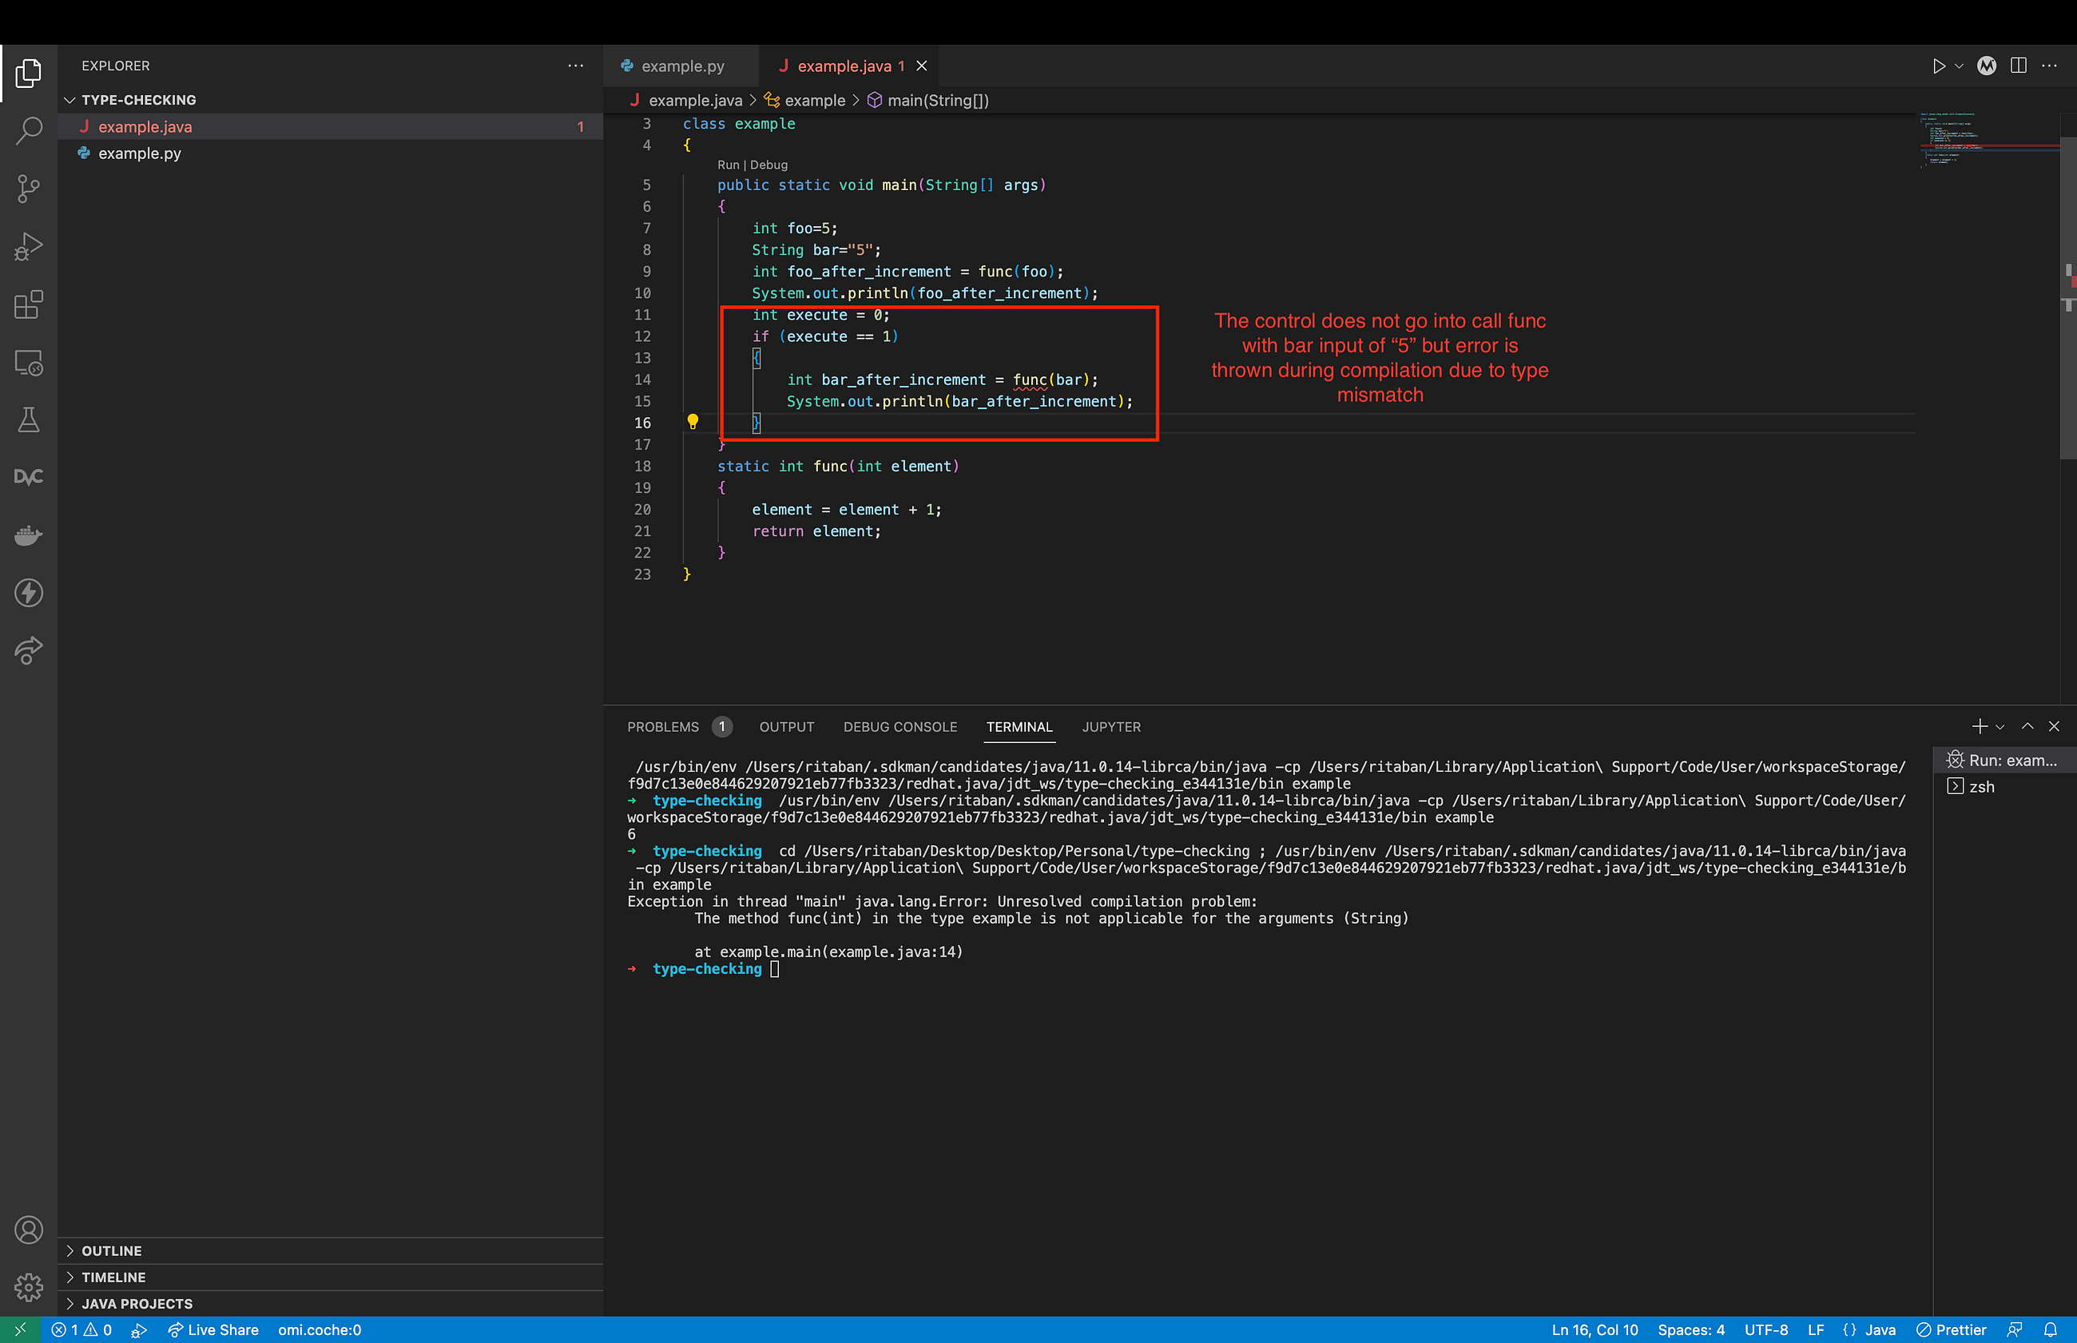Open the Thunder Client lightning icon
Viewport: 2077px width, 1343px height.
point(28,593)
